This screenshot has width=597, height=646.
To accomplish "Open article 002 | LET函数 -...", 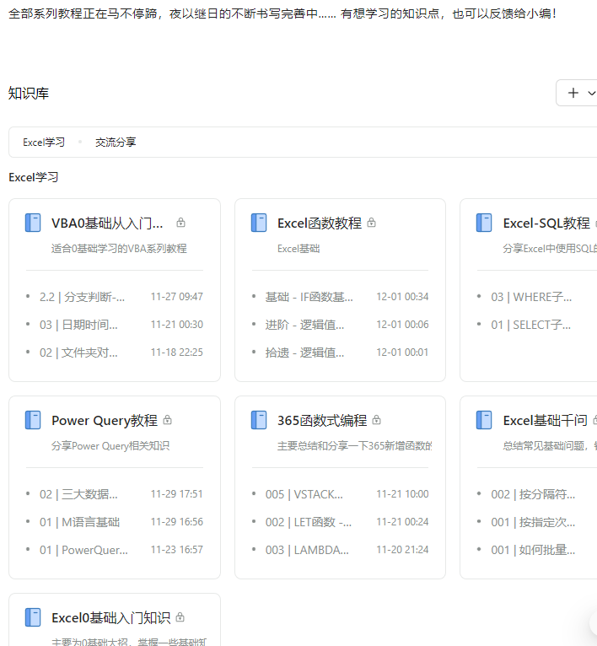I will point(308,522).
